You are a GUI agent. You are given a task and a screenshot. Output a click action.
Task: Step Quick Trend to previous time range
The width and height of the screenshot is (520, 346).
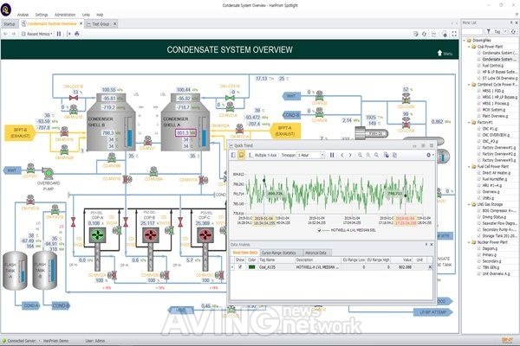click(342, 155)
